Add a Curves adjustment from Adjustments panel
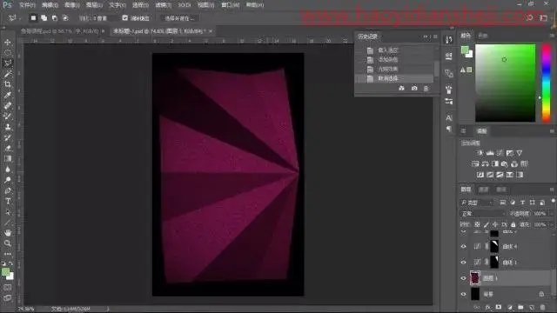557x313 pixels. tap(500, 153)
